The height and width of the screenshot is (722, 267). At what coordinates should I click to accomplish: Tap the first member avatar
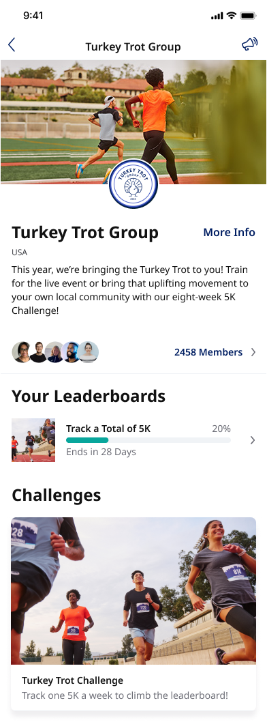click(x=21, y=352)
